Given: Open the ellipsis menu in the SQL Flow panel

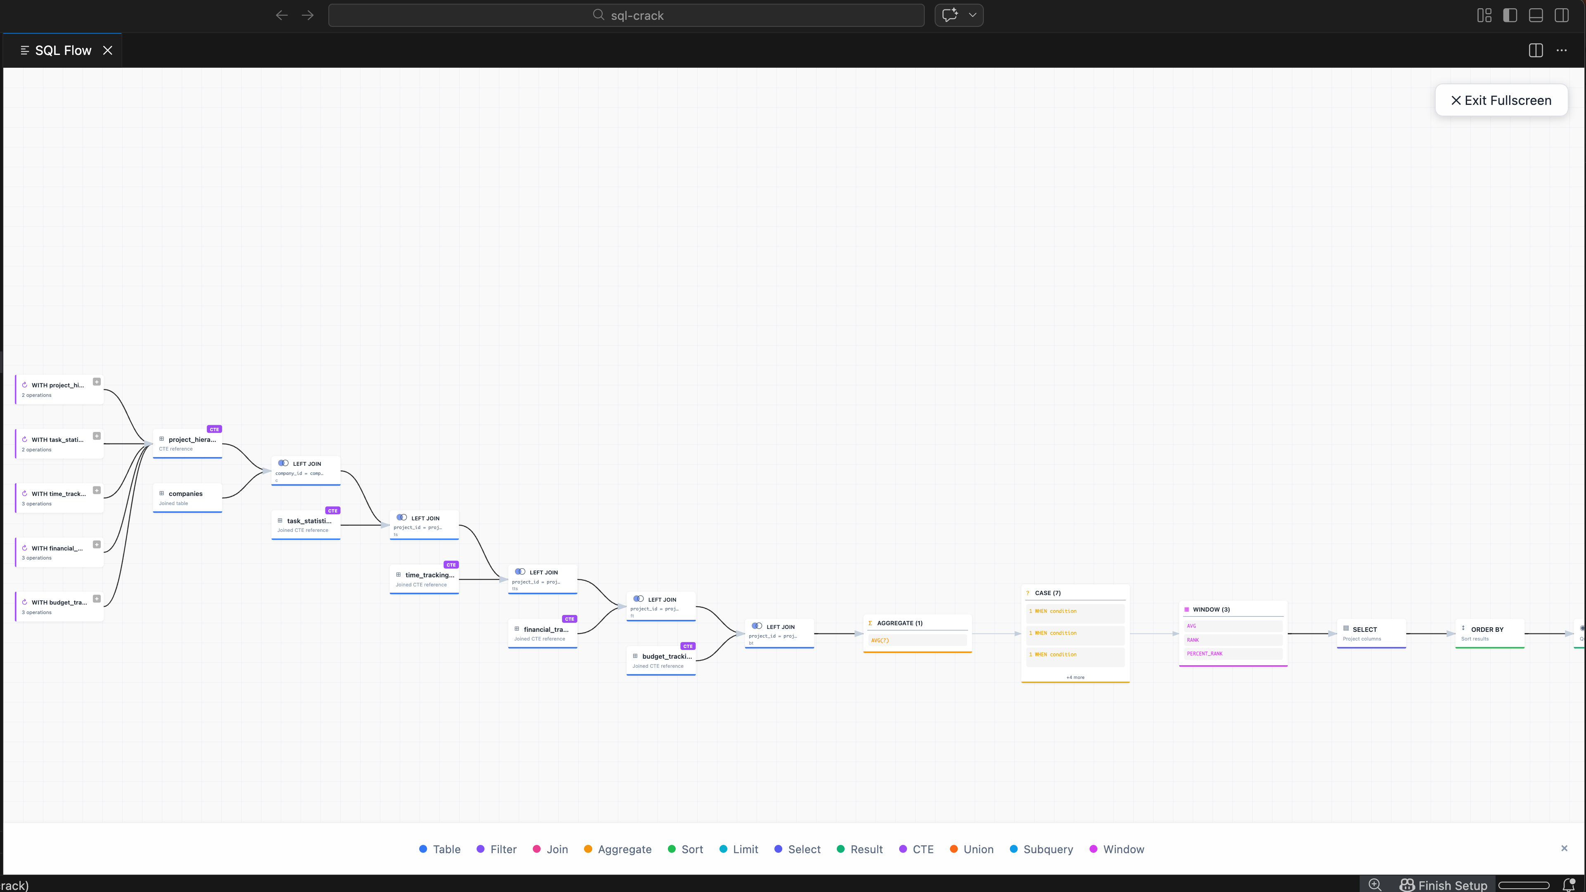Looking at the screenshot, I should pyautogui.click(x=1562, y=50).
